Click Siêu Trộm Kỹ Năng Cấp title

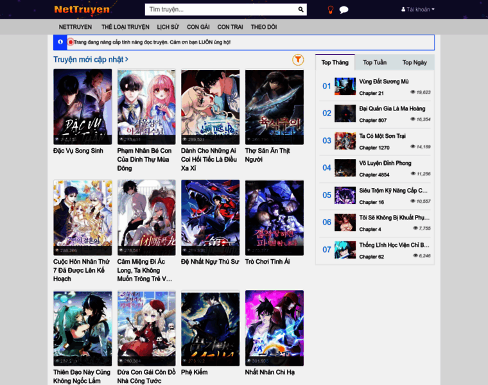394,191
